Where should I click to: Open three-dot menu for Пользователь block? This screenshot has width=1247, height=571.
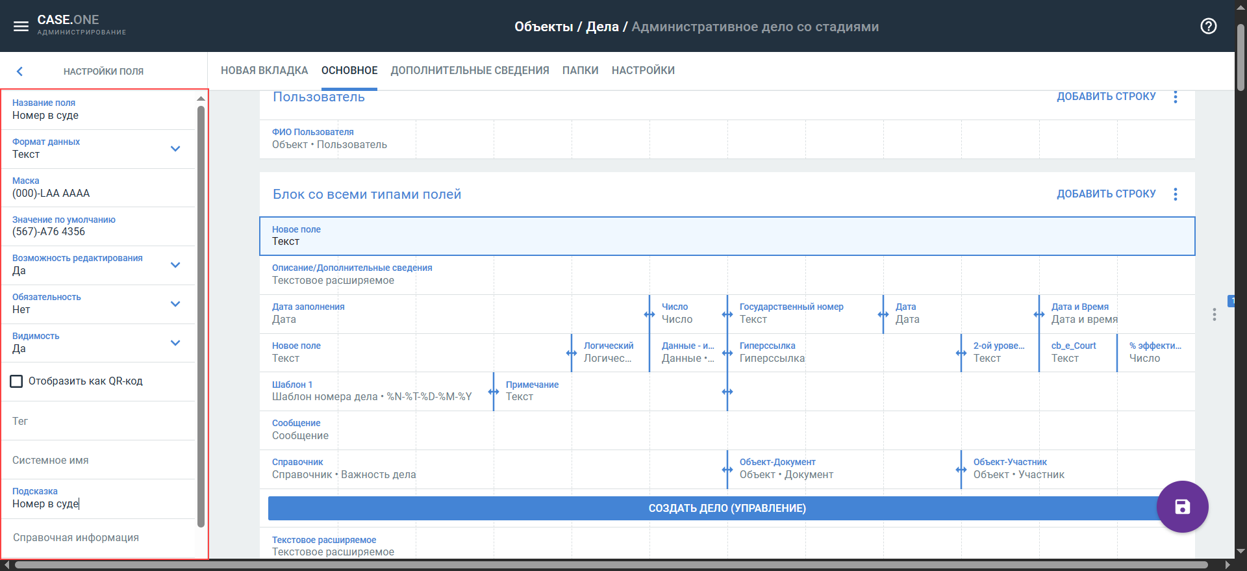(x=1175, y=97)
